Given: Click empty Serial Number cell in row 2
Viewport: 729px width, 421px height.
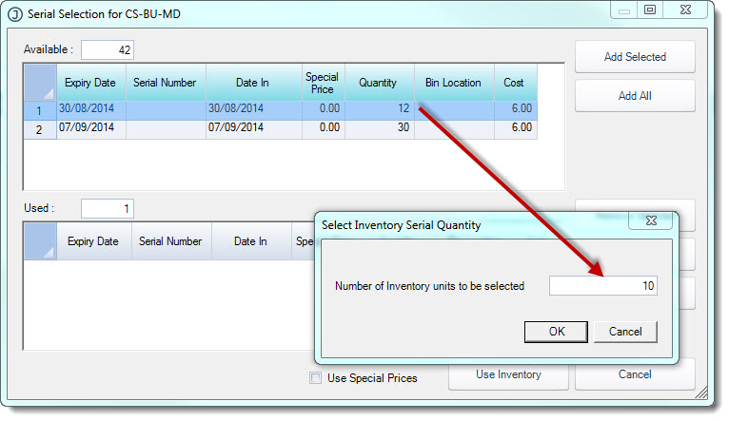Looking at the screenshot, I should (166, 129).
